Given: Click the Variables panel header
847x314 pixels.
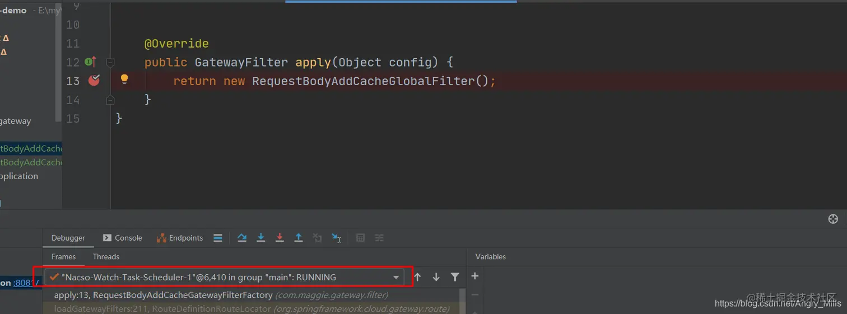Looking at the screenshot, I should point(491,256).
